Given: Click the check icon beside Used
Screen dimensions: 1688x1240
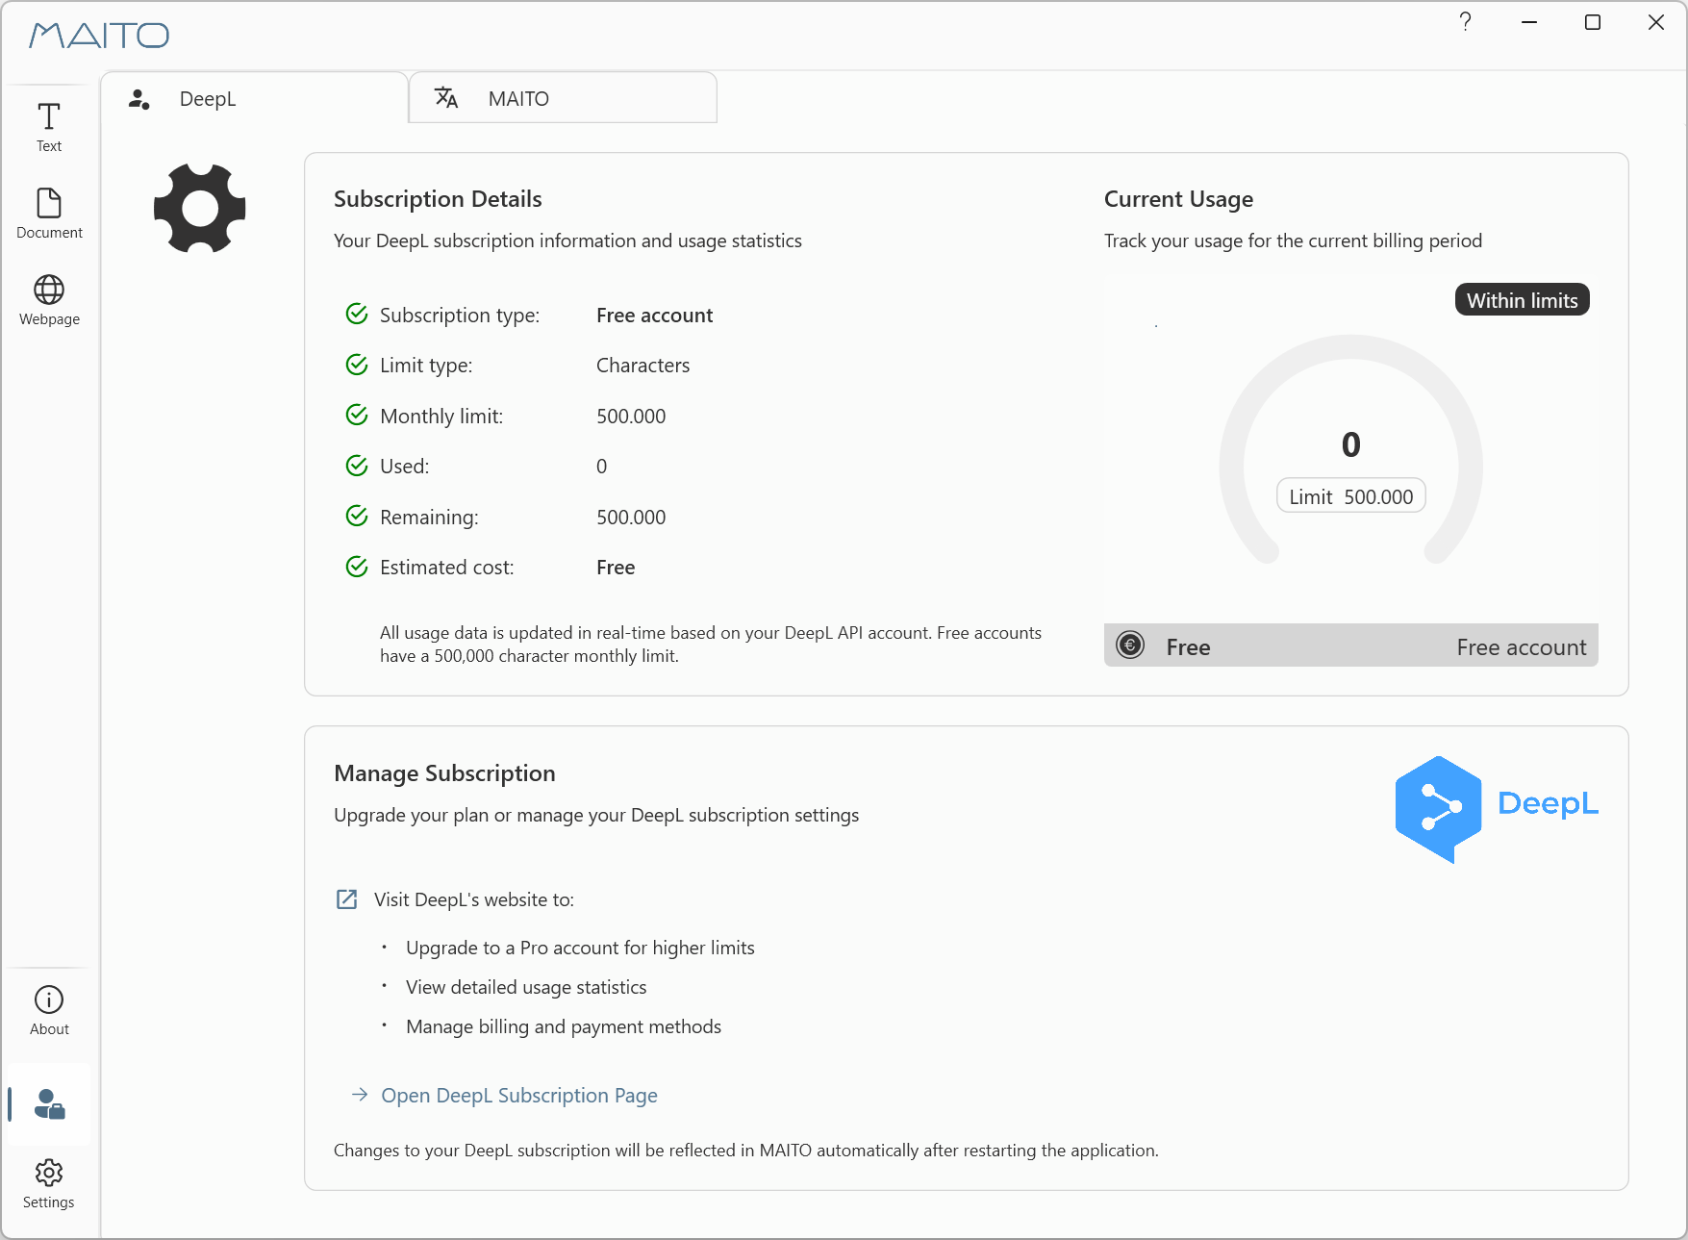Looking at the screenshot, I should (x=357, y=466).
